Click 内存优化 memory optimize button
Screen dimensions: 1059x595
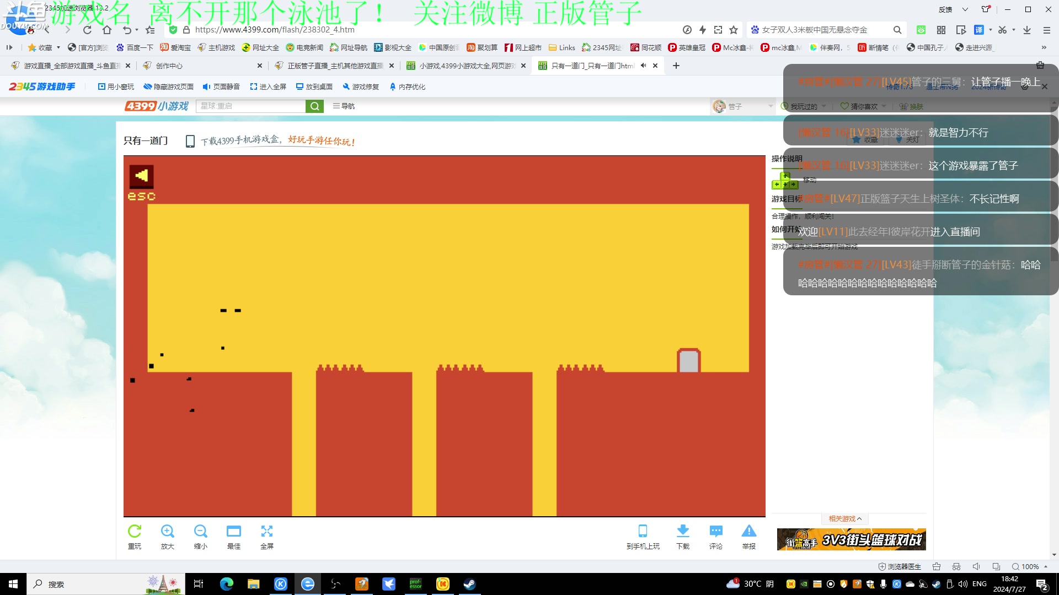pyautogui.click(x=407, y=86)
